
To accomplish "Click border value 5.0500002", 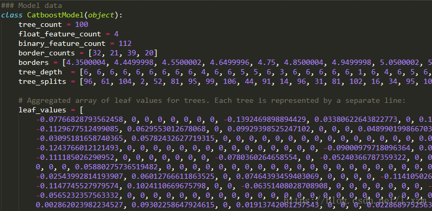I will pos(400,62).
